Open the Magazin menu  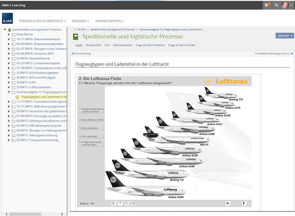tap(80, 21)
